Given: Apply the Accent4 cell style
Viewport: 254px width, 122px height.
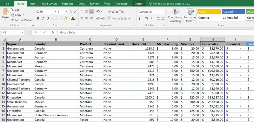Looking at the screenshot, I should 209,12.
